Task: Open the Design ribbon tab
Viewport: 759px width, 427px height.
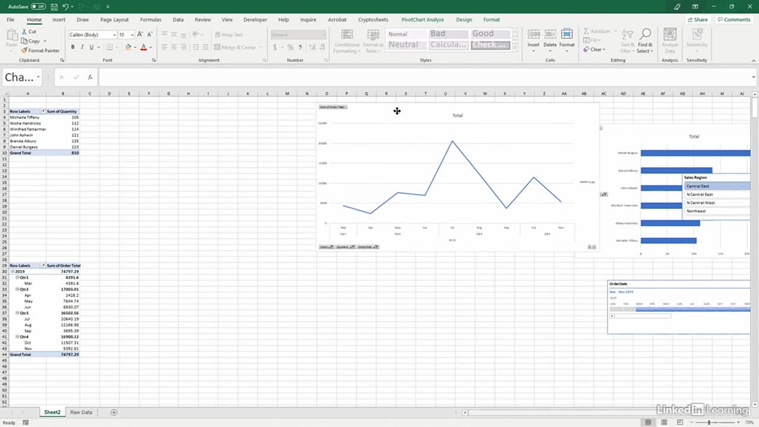Action: (x=464, y=20)
